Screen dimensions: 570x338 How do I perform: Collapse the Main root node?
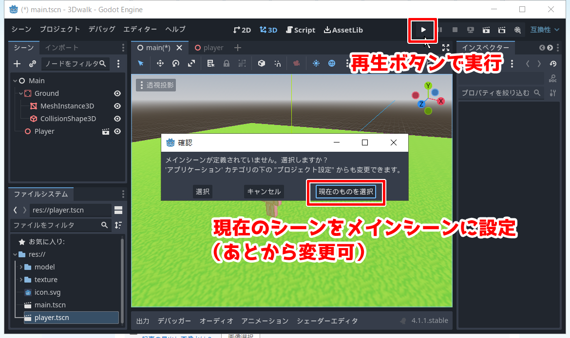tap(15, 81)
